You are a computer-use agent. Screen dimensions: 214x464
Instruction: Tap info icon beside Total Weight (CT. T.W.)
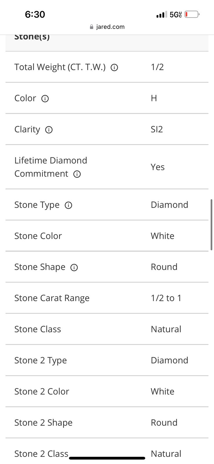pyautogui.click(x=114, y=68)
